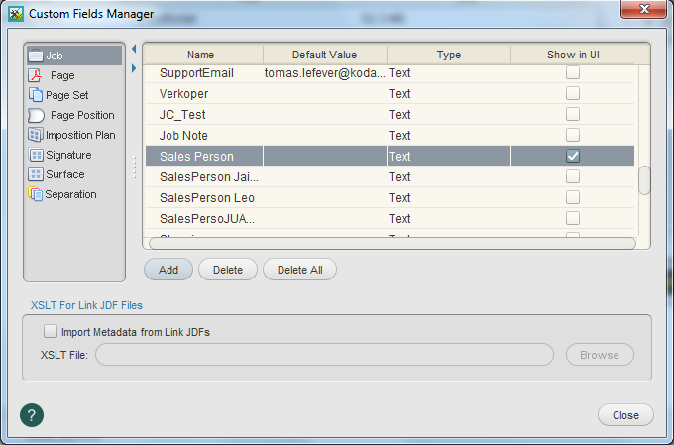Click the XSLT File input field
This screenshot has height=445, width=674.
pos(324,355)
